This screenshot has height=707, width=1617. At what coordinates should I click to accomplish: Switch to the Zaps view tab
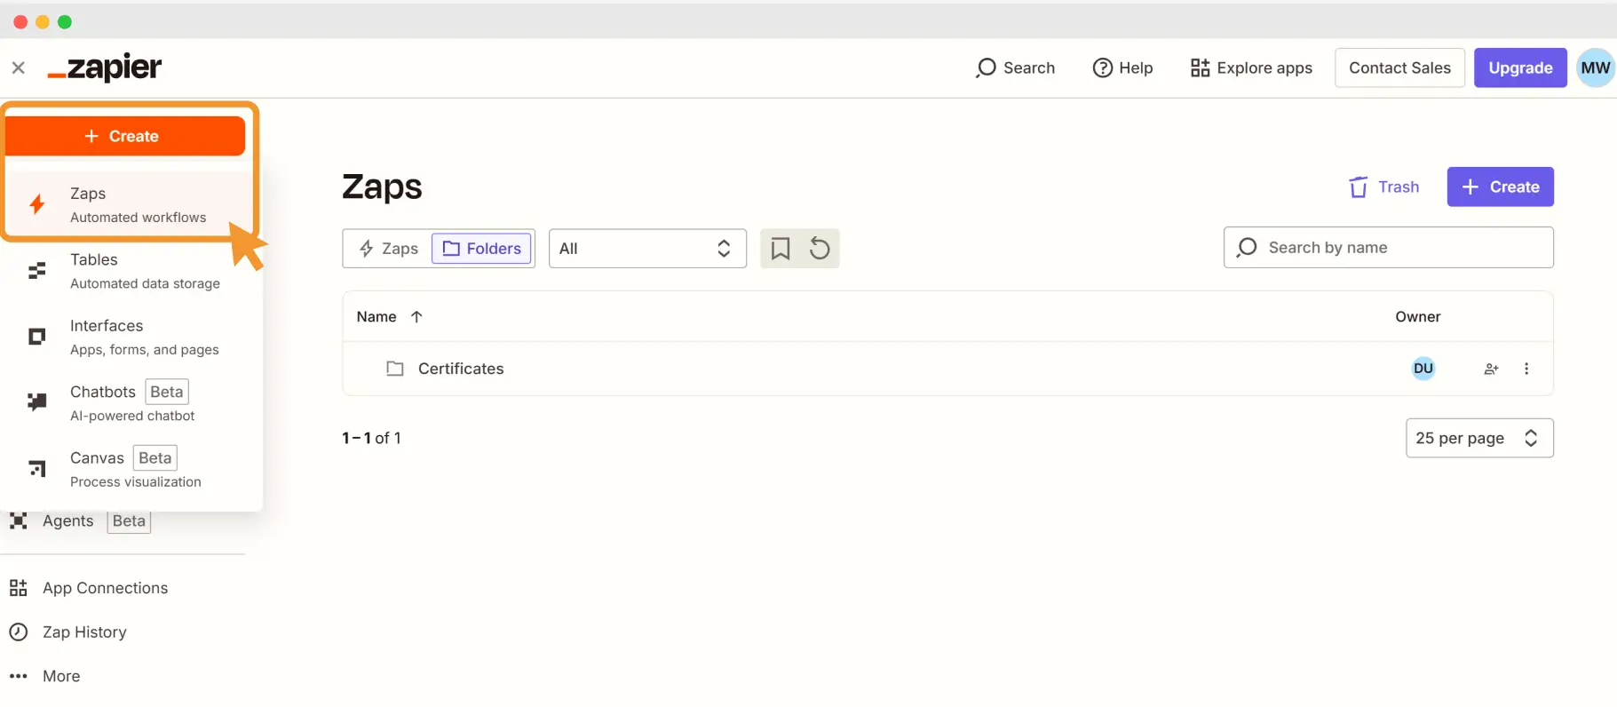tap(388, 249)
